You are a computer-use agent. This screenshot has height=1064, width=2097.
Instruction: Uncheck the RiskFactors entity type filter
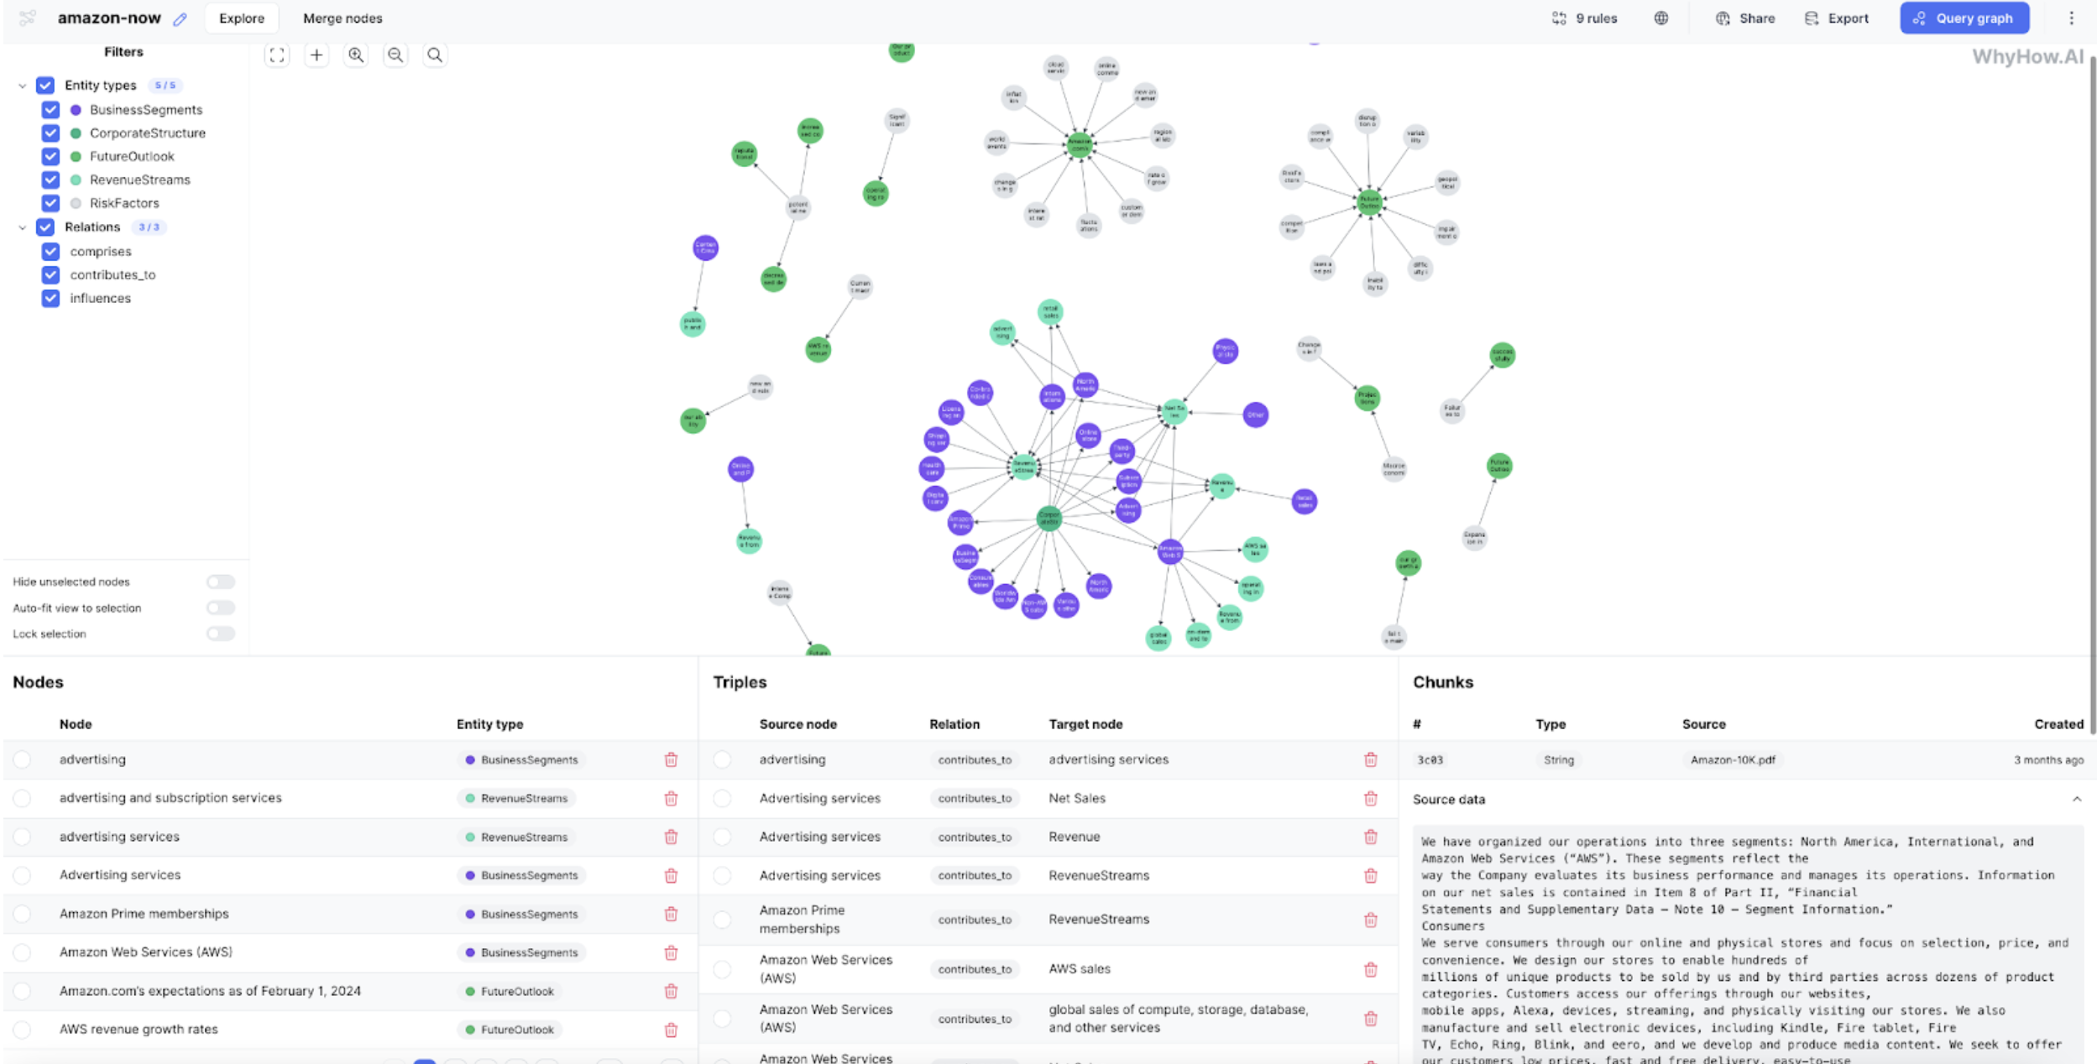[x=50, y=202]
